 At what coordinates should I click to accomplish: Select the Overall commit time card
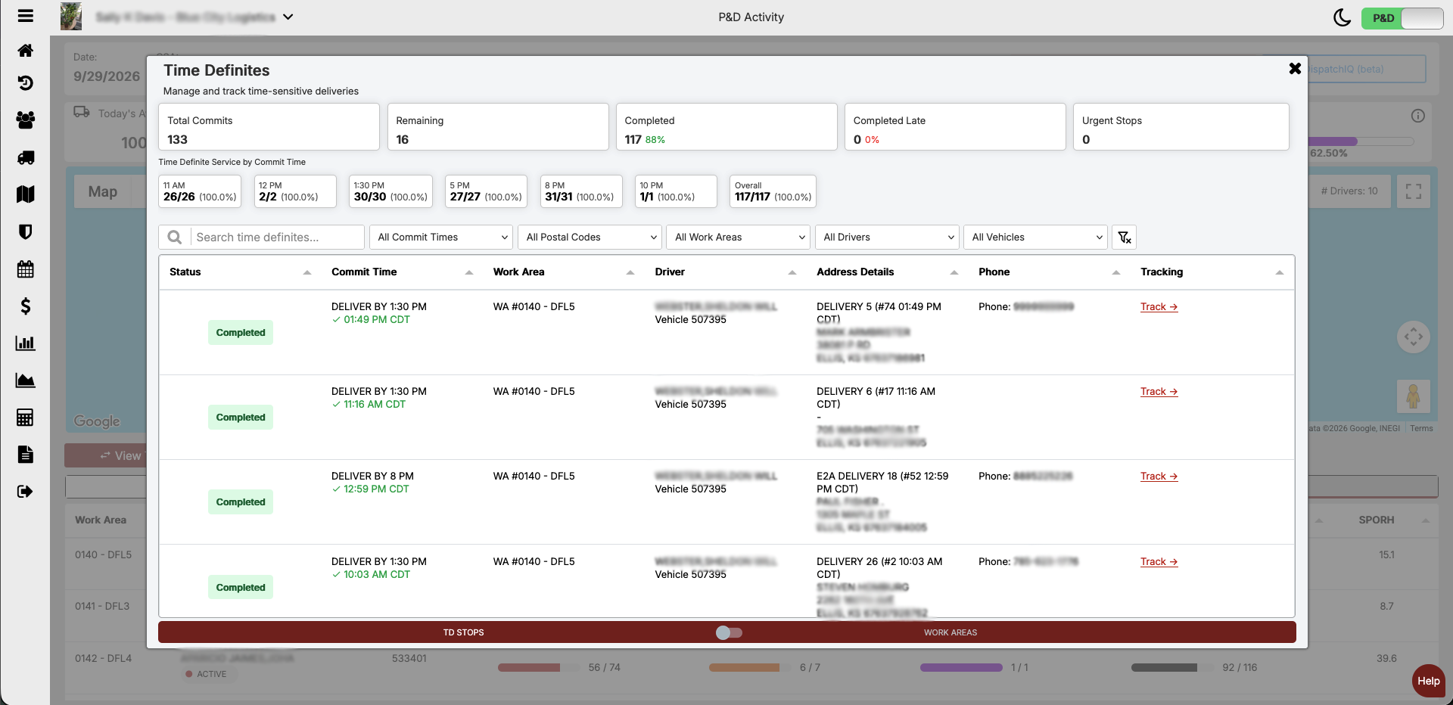[773, 191]
